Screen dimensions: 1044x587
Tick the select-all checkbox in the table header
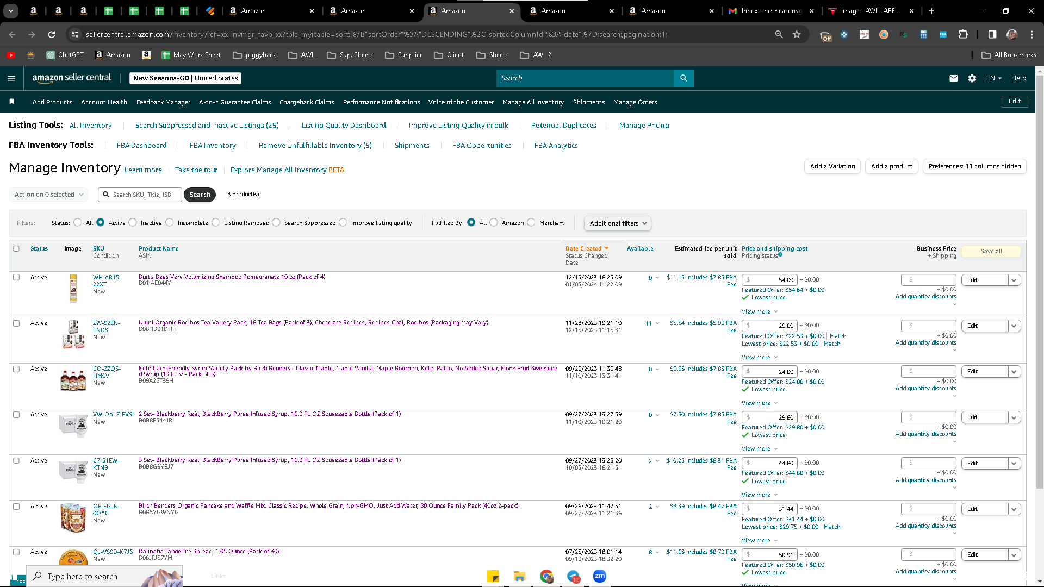pos(16,248)
